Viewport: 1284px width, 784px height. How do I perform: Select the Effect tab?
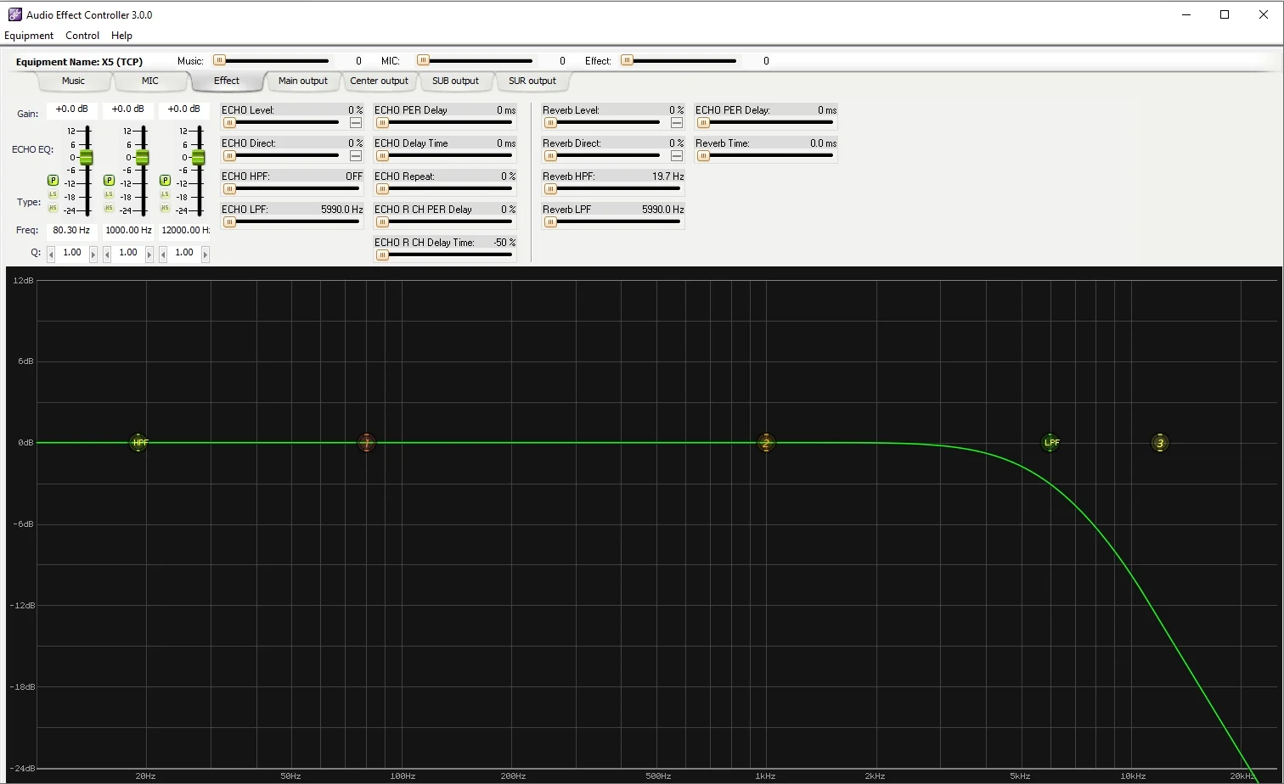coord(226,81)
